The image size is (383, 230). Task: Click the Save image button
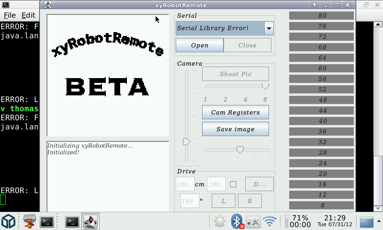pyautogui.click(x=236, y=129)
